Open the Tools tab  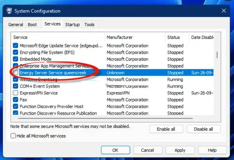pos(89,24)
